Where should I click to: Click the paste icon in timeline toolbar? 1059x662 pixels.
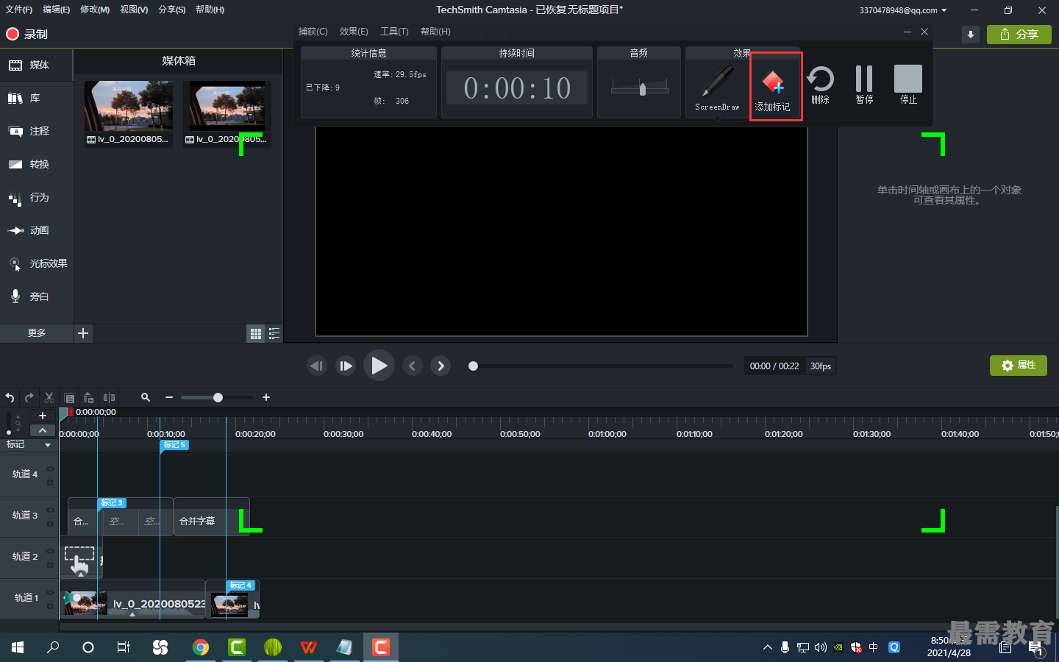click(x=88, y=397)
